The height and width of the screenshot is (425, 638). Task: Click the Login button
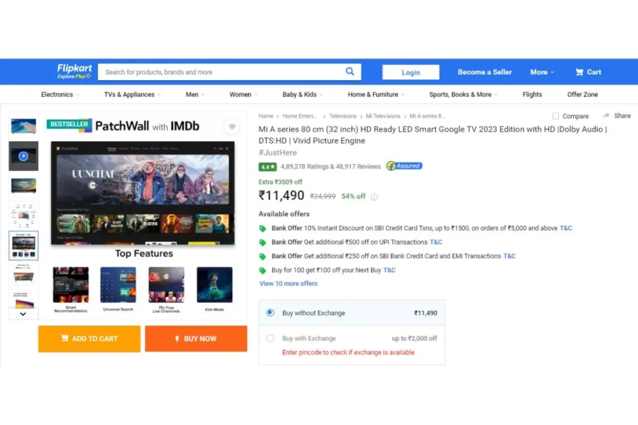pos(411,72)
